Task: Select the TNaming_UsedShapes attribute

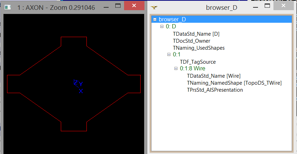Action: pos(199,48)
